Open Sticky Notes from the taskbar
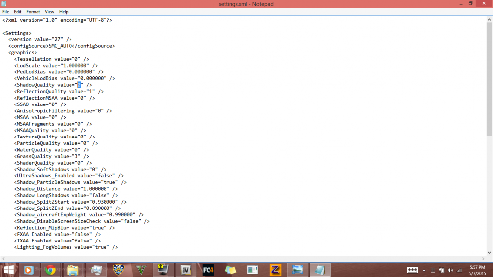The width and height of the screenshot is (493, 277). click(x=230, y=270)
